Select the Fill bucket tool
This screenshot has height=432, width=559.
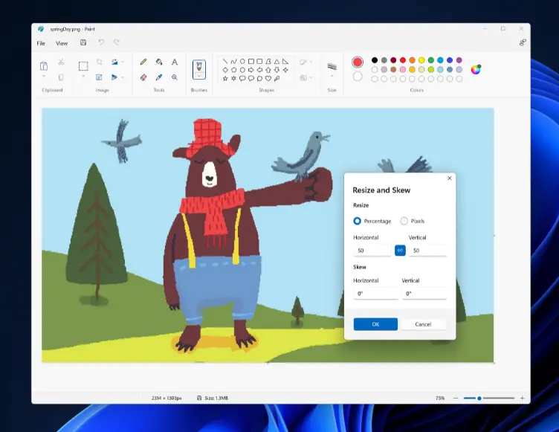159,62
